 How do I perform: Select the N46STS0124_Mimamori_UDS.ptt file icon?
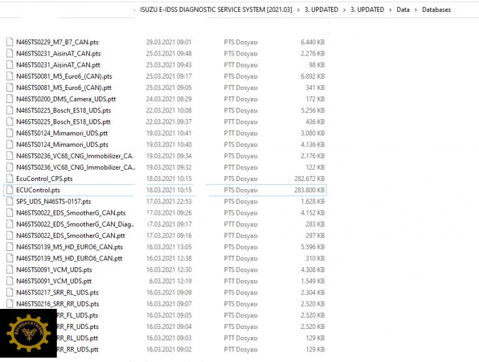pyautogui.click(x=10, y=133)
